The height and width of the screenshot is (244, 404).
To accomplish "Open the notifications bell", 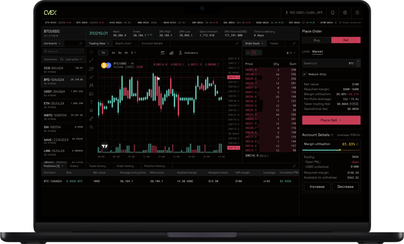I will coord(332,13).
